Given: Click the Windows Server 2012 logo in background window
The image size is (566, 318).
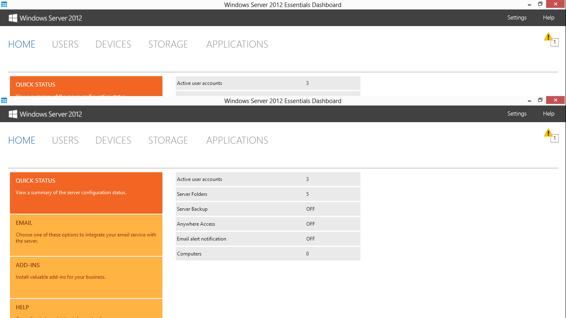Looking at the screenshot, I should (45, 18).
